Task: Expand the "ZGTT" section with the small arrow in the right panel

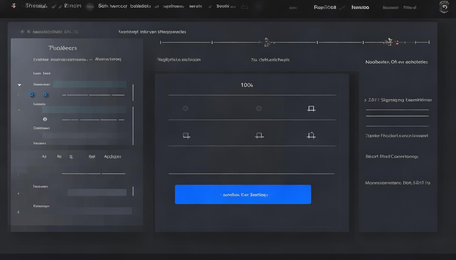Action: click(x=365, y=100)
